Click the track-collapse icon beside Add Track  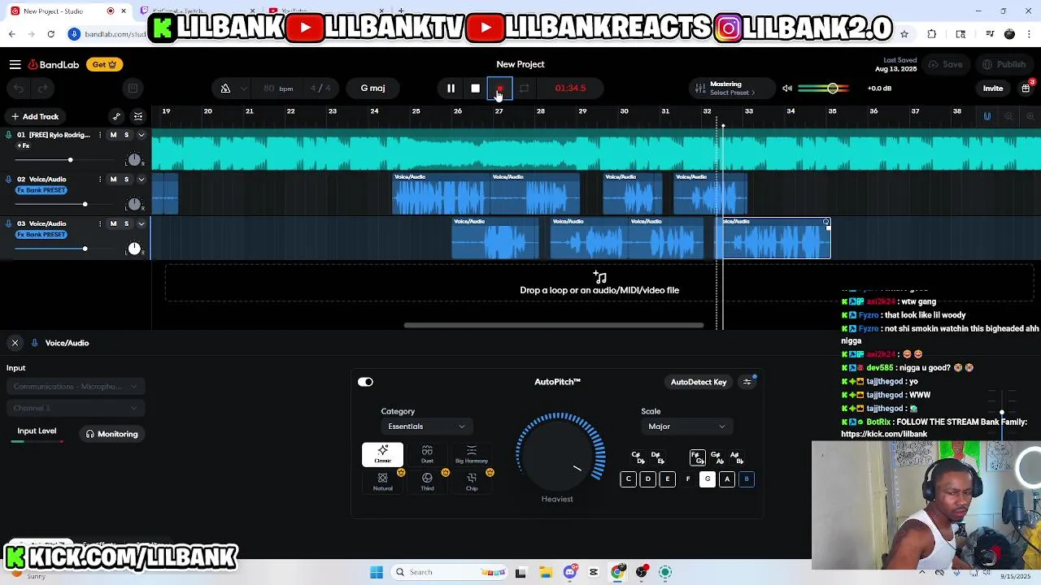(x=138, y=116)
